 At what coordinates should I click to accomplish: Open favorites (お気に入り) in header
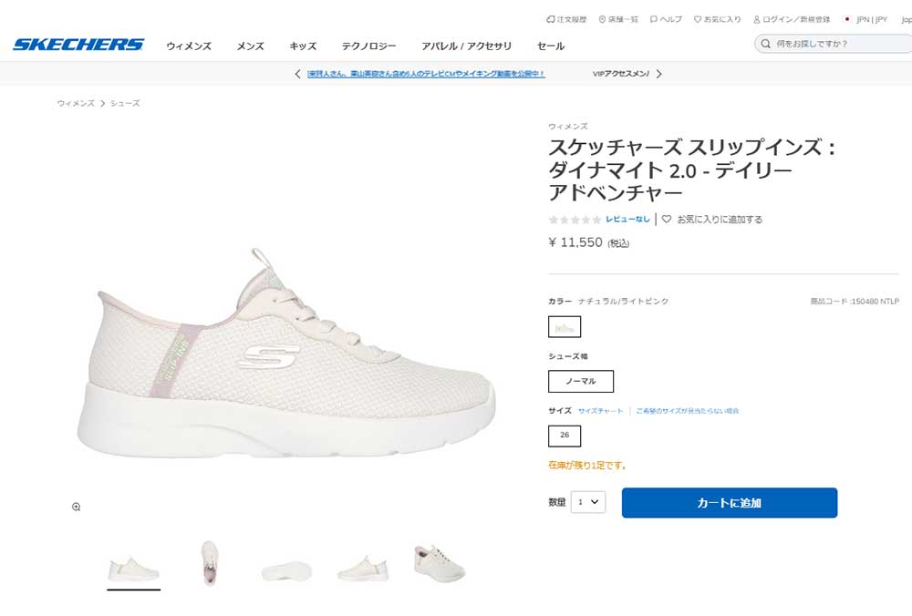pyautogui.click(x=718, y=19)
